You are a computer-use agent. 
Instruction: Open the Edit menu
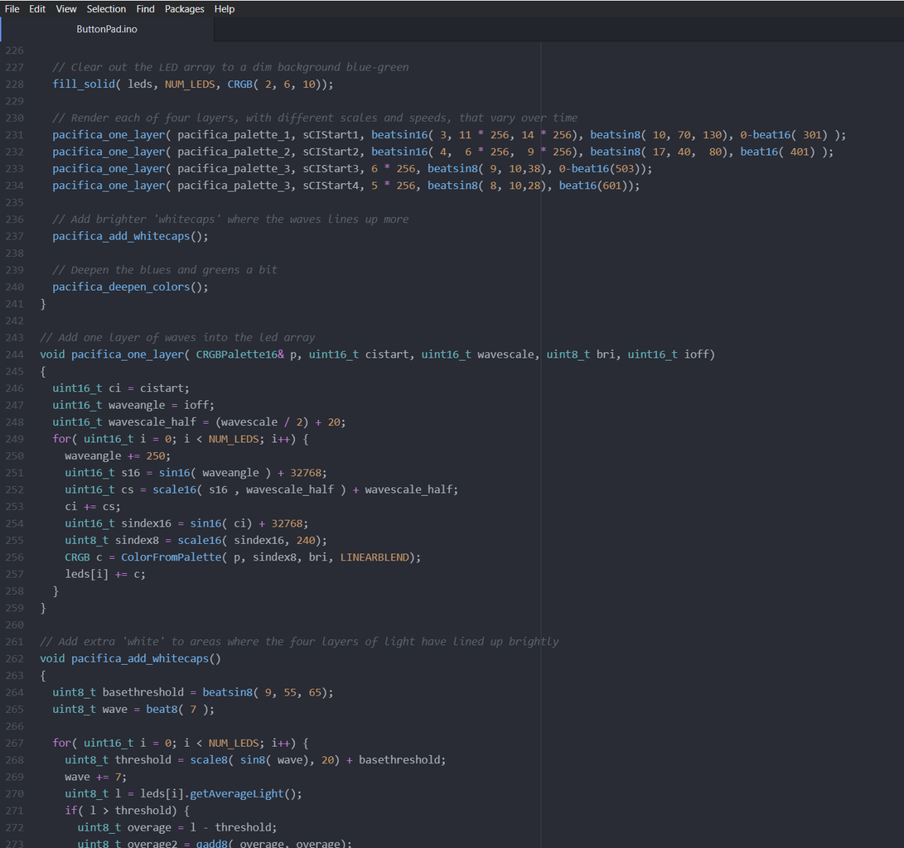(x=37, y=9)
